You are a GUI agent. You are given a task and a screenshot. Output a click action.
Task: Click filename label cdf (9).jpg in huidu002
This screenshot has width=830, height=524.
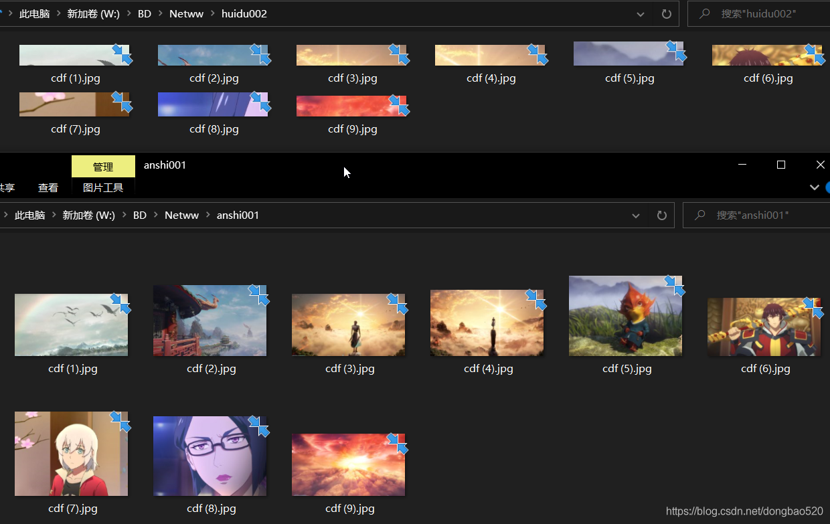(353, 129)
